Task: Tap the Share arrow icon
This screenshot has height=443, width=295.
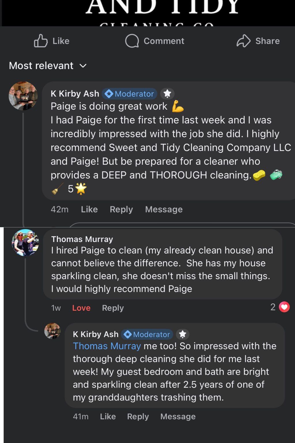Action: tap(243, 41)
